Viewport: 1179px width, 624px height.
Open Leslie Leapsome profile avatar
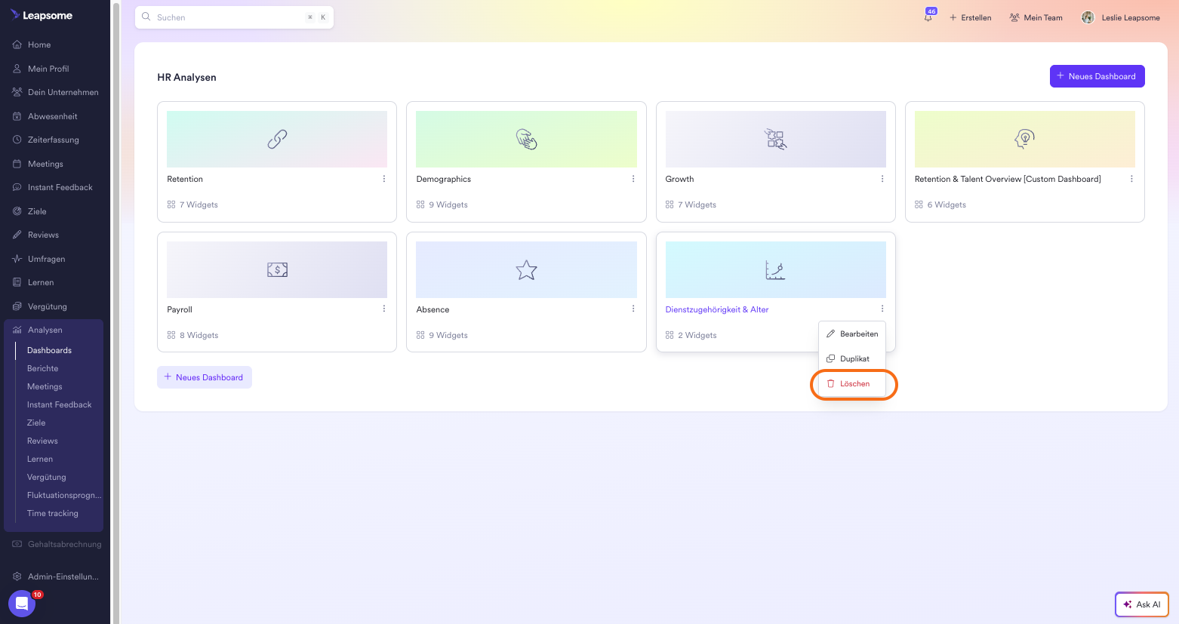1088,17
